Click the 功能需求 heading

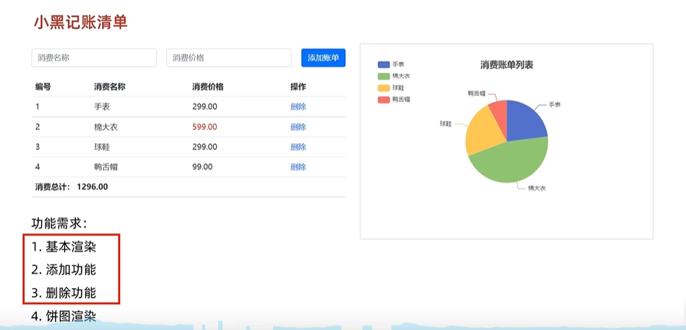[x=59, y=224]
